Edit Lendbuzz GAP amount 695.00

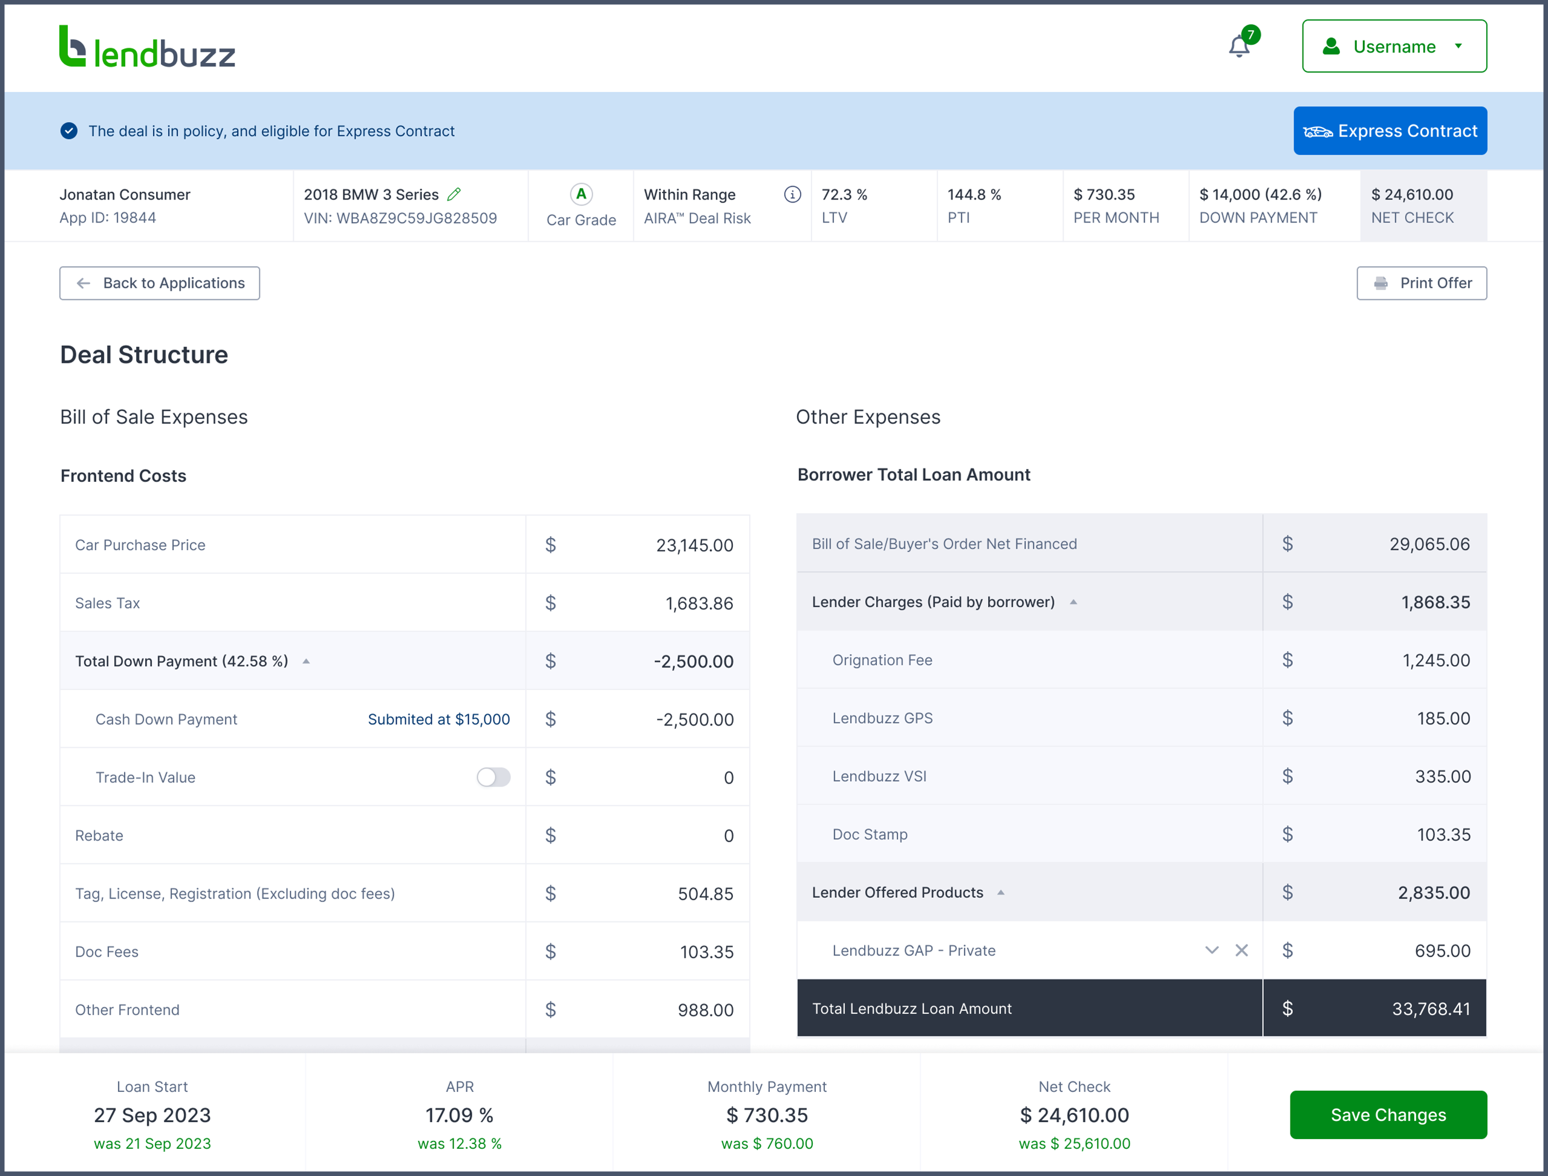(1375, 950)
